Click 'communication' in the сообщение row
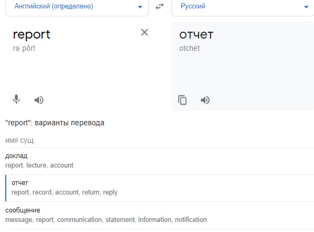This screenshot has height=232, width=314. coord(79,219)
